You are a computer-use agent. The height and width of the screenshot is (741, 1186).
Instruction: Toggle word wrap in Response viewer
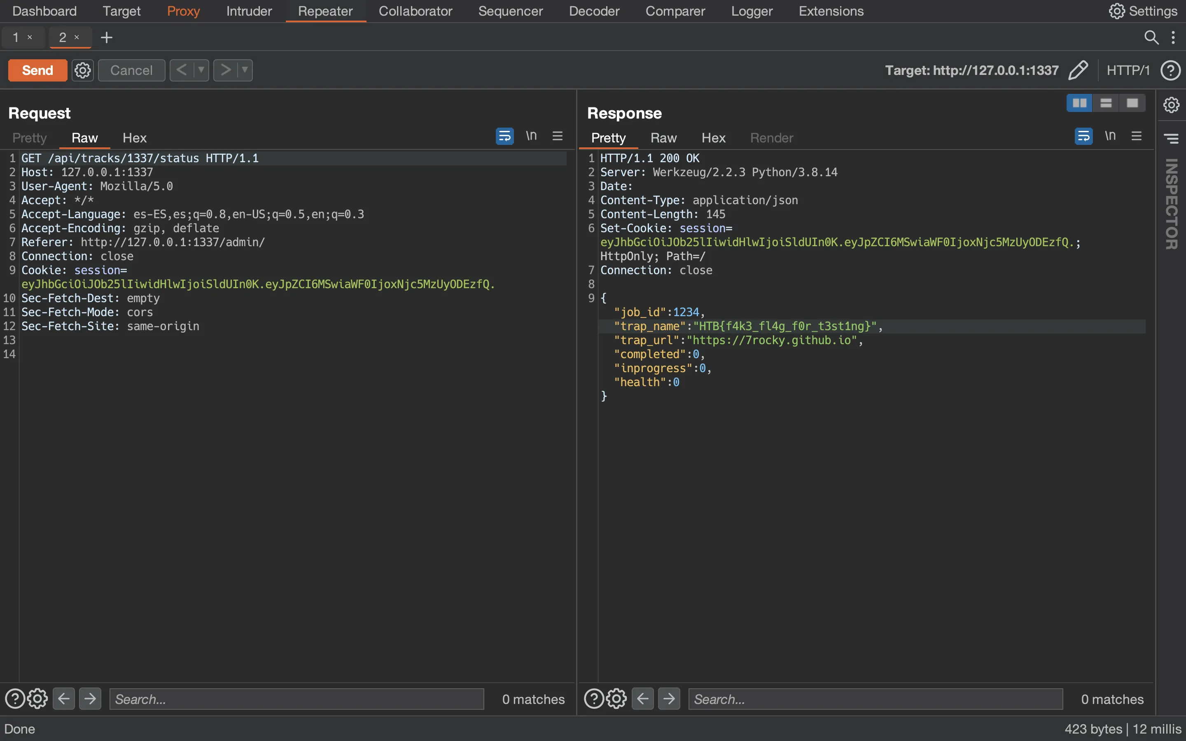click(x=1083, y=136)
